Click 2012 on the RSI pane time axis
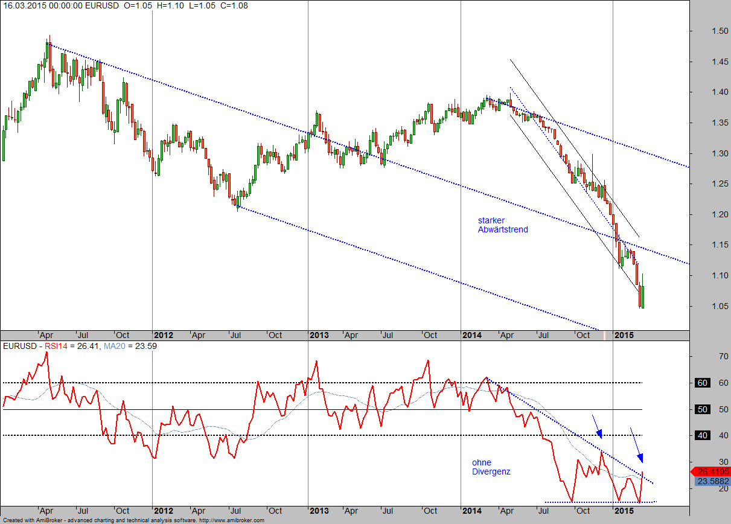Viewport: 731px width, 524px height. pyautogui.click(x=164, y=511)
